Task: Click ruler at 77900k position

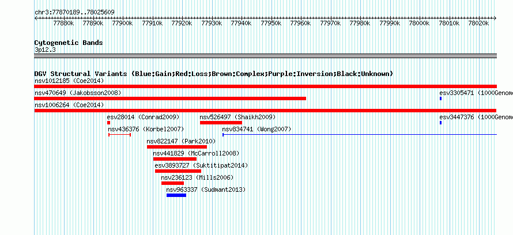Action: 122,23
